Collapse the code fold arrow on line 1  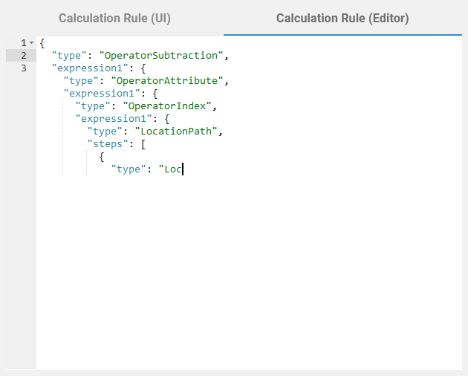[x=31, y=43]
